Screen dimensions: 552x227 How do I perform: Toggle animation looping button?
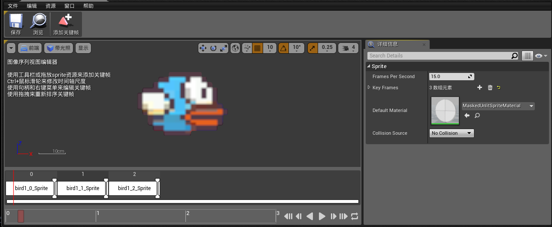coord(355,216)
